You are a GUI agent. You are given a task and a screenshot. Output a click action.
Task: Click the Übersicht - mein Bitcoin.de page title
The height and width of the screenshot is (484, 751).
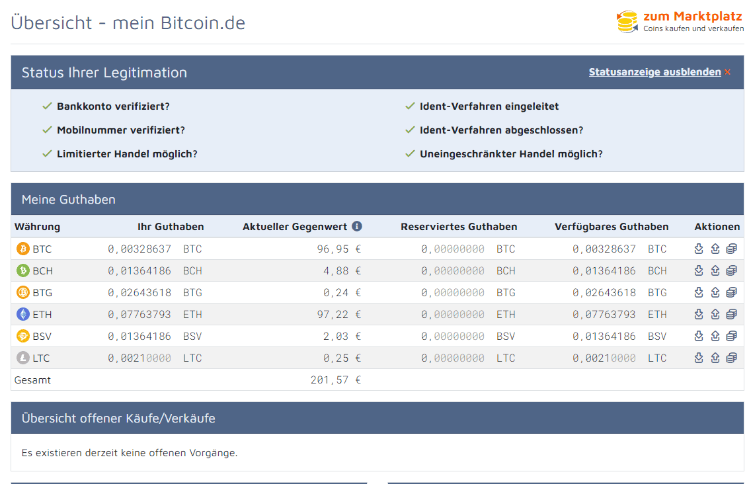[128, 22]
